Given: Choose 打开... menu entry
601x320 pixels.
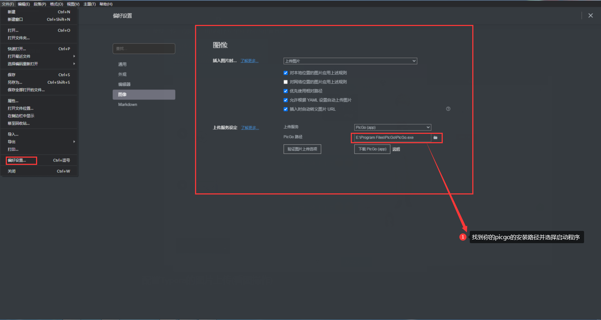Looking at the screenshot, I should (39, 30).
